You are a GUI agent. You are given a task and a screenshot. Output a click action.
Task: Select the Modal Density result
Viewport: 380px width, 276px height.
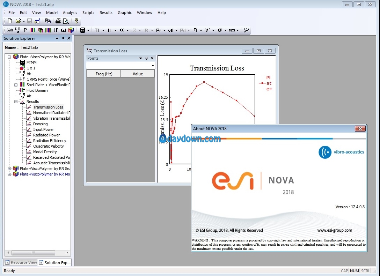coord(45,151)
